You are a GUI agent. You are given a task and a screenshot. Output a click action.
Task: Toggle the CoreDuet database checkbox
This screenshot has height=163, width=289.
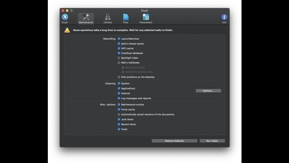119,53
